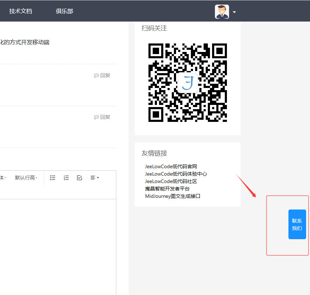Click the logo at the QR code center
Image resolution: width=310 pixels, height=295 pixels.
pos(187,83)
